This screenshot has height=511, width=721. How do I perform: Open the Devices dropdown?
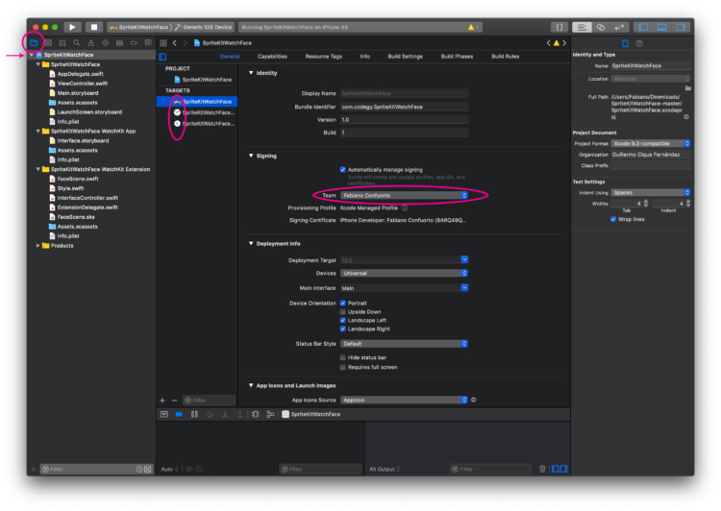tap(404, 273)
